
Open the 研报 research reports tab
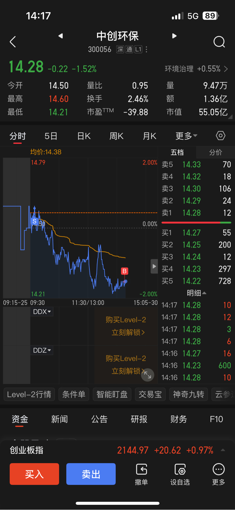(139, 419)
